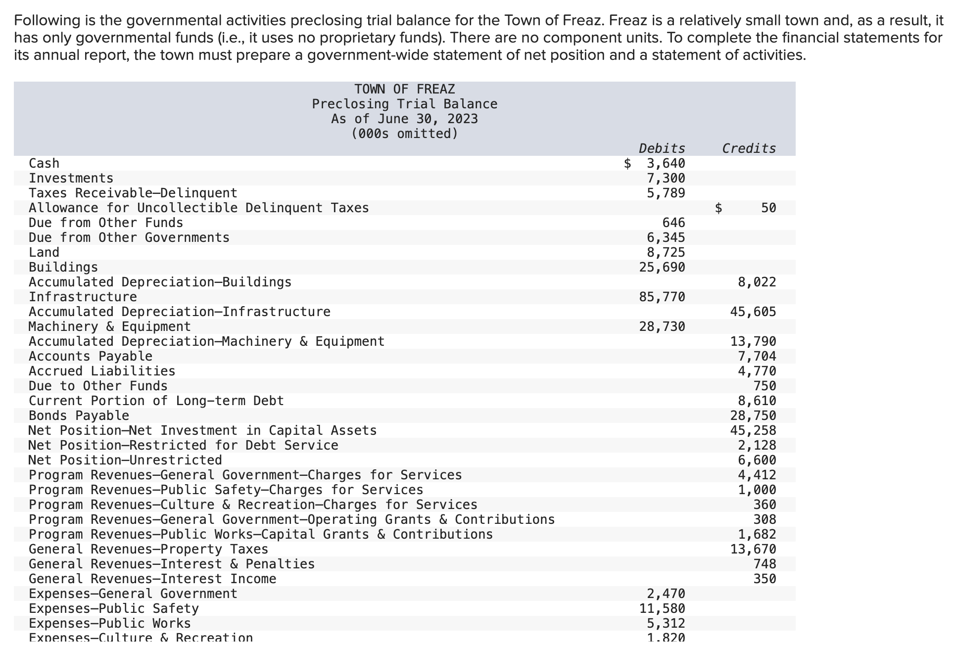Viewport: 957px width, 646px height.
Task: Click the Accounts Payable row
Action: pyautogui.click(x=90, y=356)
